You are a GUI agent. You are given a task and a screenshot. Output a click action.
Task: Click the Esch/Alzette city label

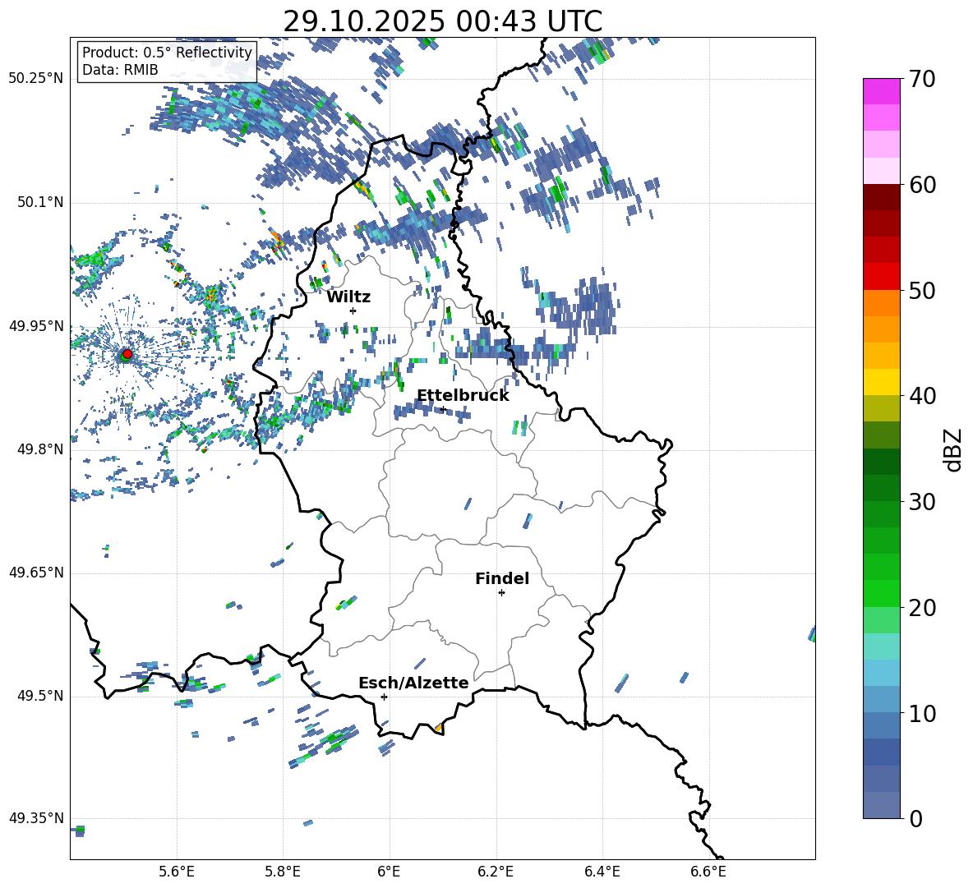(x=413, y=683)
